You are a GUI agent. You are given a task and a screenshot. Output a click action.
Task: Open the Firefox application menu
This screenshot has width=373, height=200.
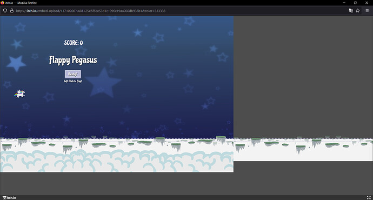tap(367, 11)
